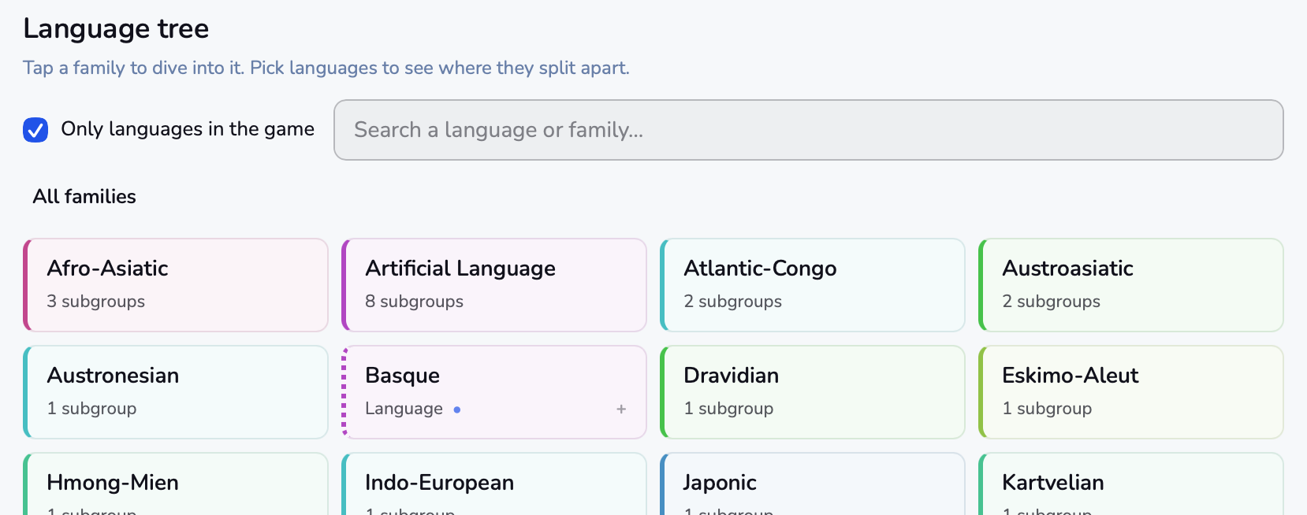This screenshot has width=1307, height=515.
Task: Open the Hmong-Mien family card
Action: [x=176, y=484]
